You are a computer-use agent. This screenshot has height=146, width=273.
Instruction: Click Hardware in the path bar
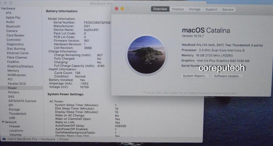pyautogui.click(x=48, y=139)
